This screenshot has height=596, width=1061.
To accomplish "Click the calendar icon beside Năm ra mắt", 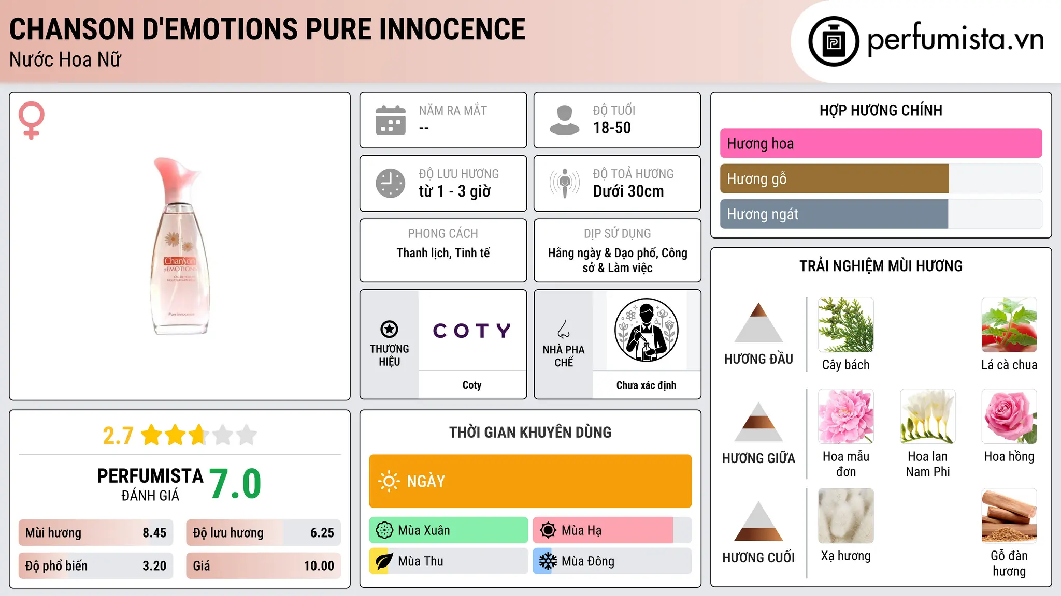I will point(391,120).
